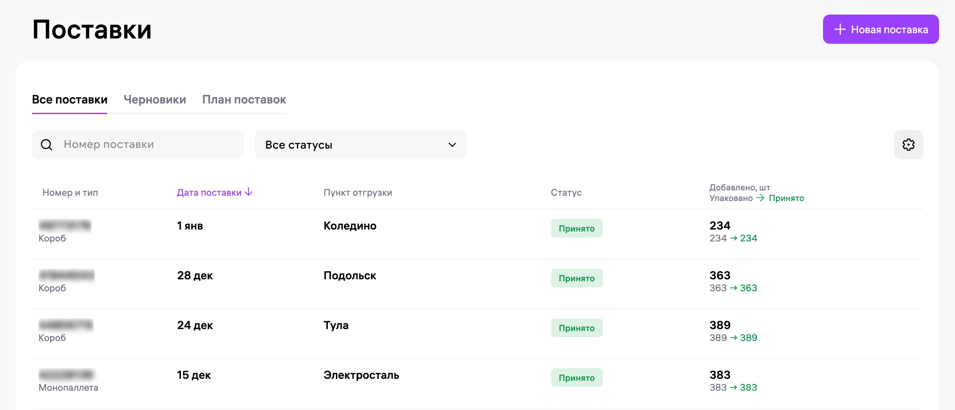This screenshot has width=955, height=410.
Task: Click blurred supply number in Коледино row
Action: (65, 225)
